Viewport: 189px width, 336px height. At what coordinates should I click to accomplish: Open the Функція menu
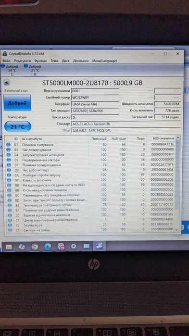coord(40,61)
